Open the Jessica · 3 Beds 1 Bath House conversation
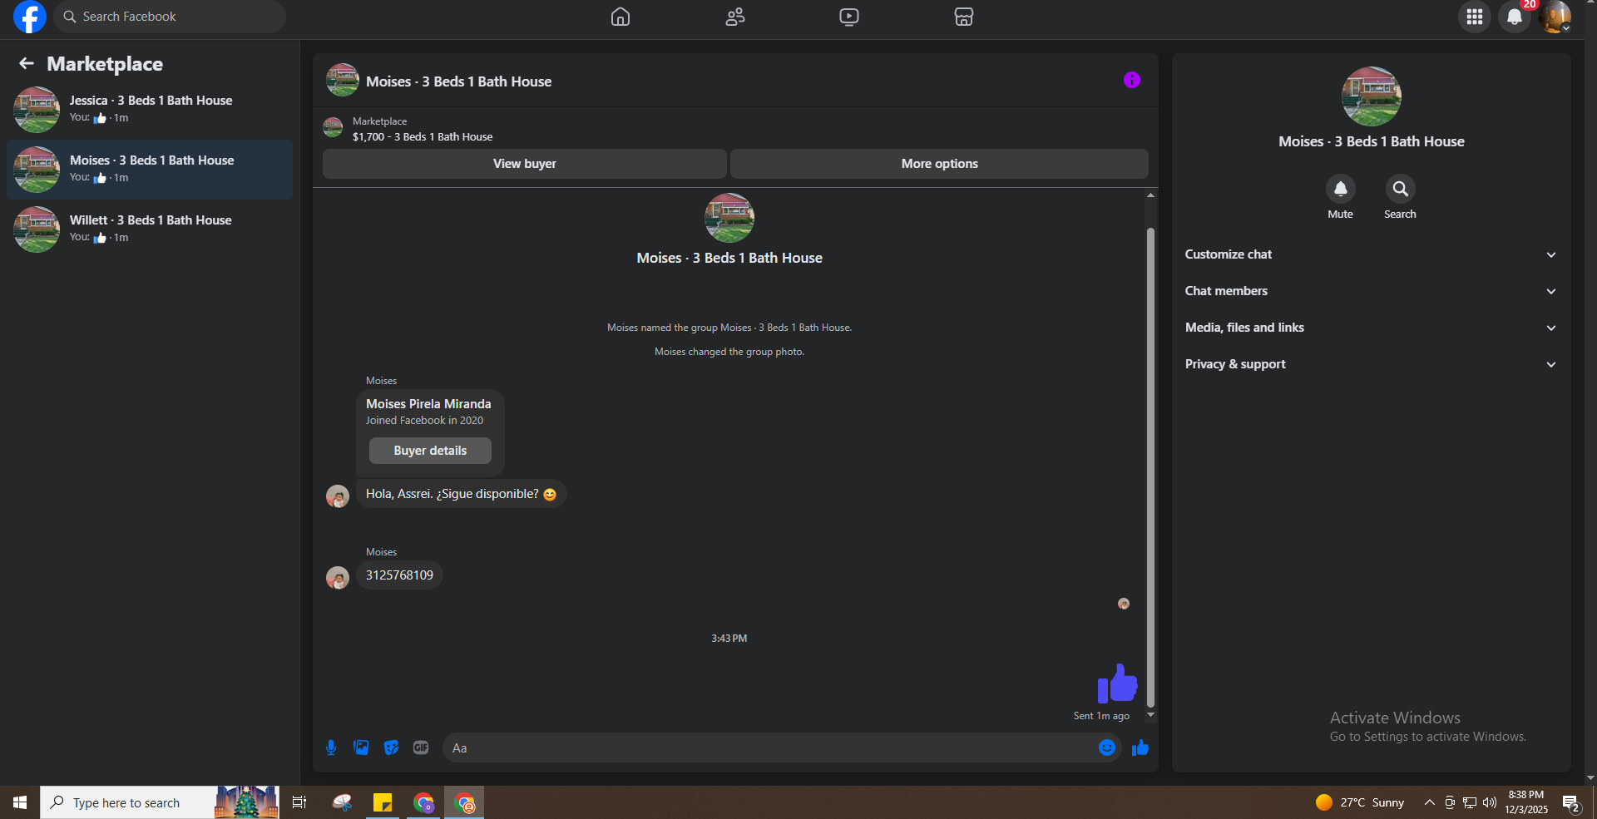This screenshot has height=819, width=1597. tap(150, 110)
